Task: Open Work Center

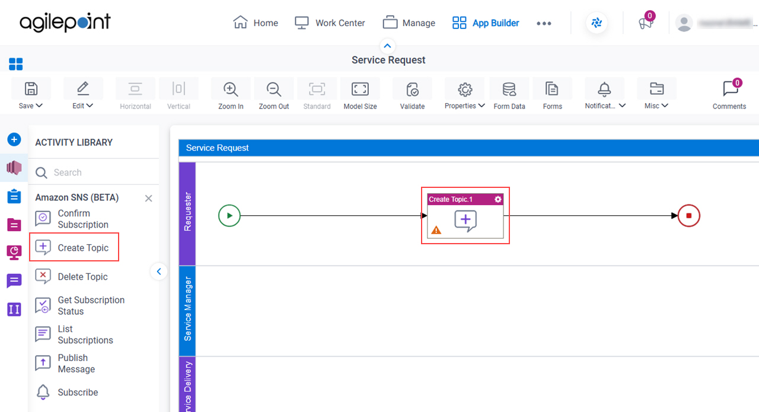Action: pyautogui.click(x=330, y=23)
